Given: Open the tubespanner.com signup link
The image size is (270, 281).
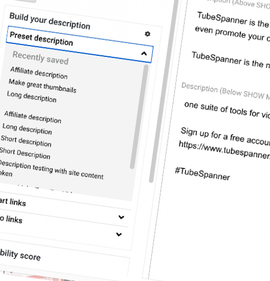Looking at the screenshot, I should pyautogui.click(x=224, y=150).
